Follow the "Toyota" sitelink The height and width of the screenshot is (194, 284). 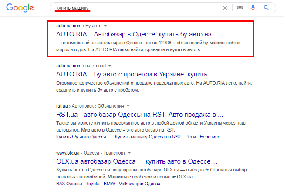pyautogui.click(x=93, y=184)
